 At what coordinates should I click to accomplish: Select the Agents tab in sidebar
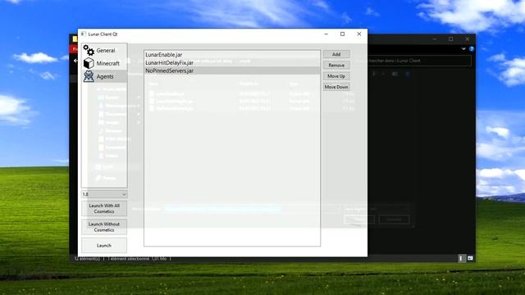[x=104, y=76]
